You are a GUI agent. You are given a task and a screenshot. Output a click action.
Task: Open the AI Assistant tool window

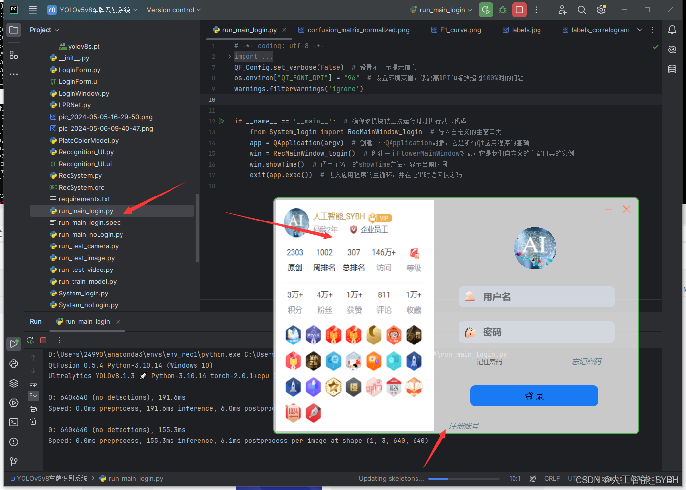click(672, 49)
